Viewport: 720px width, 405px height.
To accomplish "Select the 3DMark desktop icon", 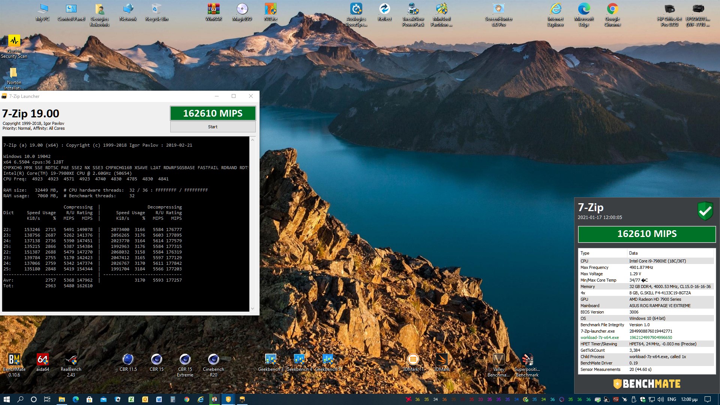I will [x=441, y=362].
